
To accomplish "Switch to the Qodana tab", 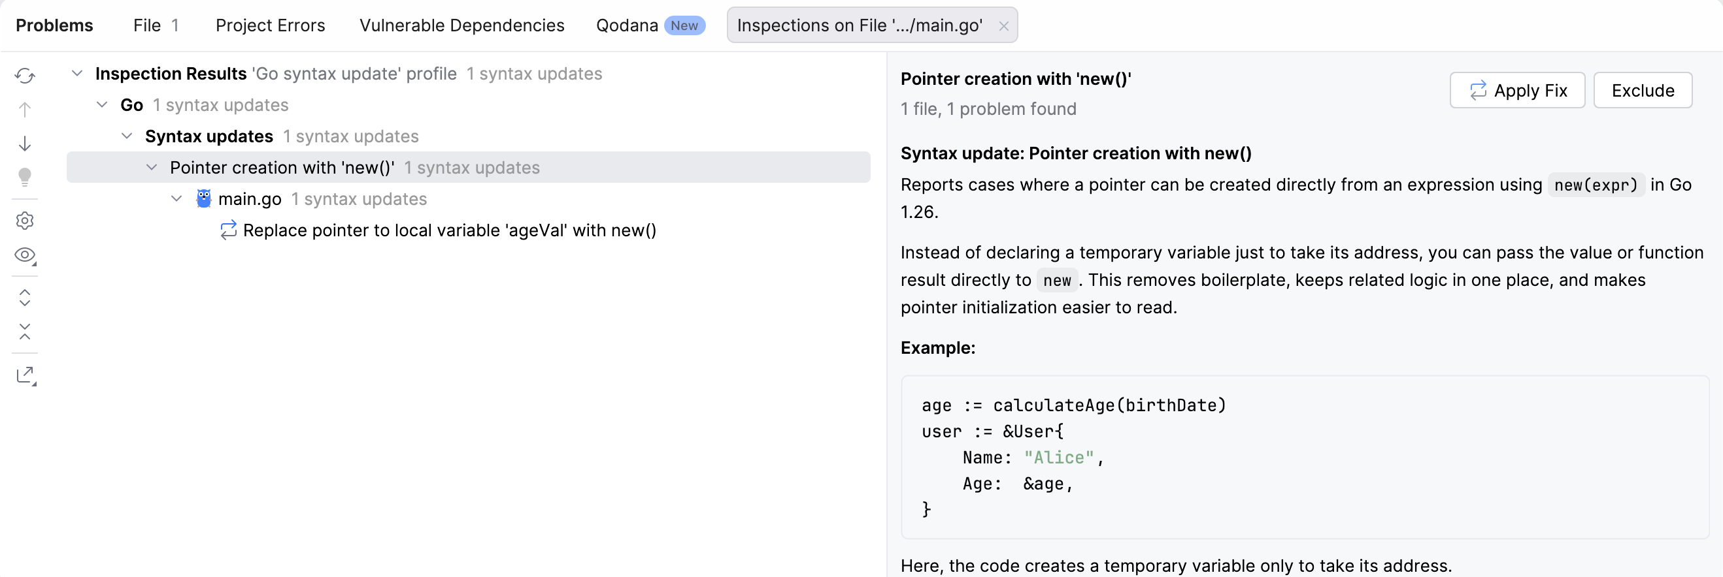I will click(x=627, y=25).
